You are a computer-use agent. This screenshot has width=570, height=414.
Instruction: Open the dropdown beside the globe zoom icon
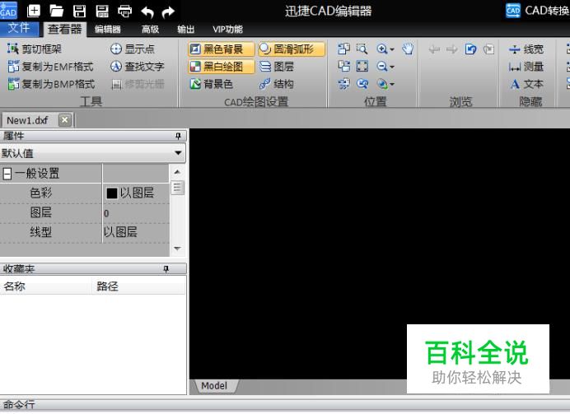pos(392,84)
